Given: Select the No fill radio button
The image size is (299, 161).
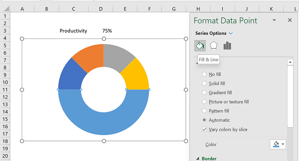Looking at the screenshot, I should click(x=204, y=74).
